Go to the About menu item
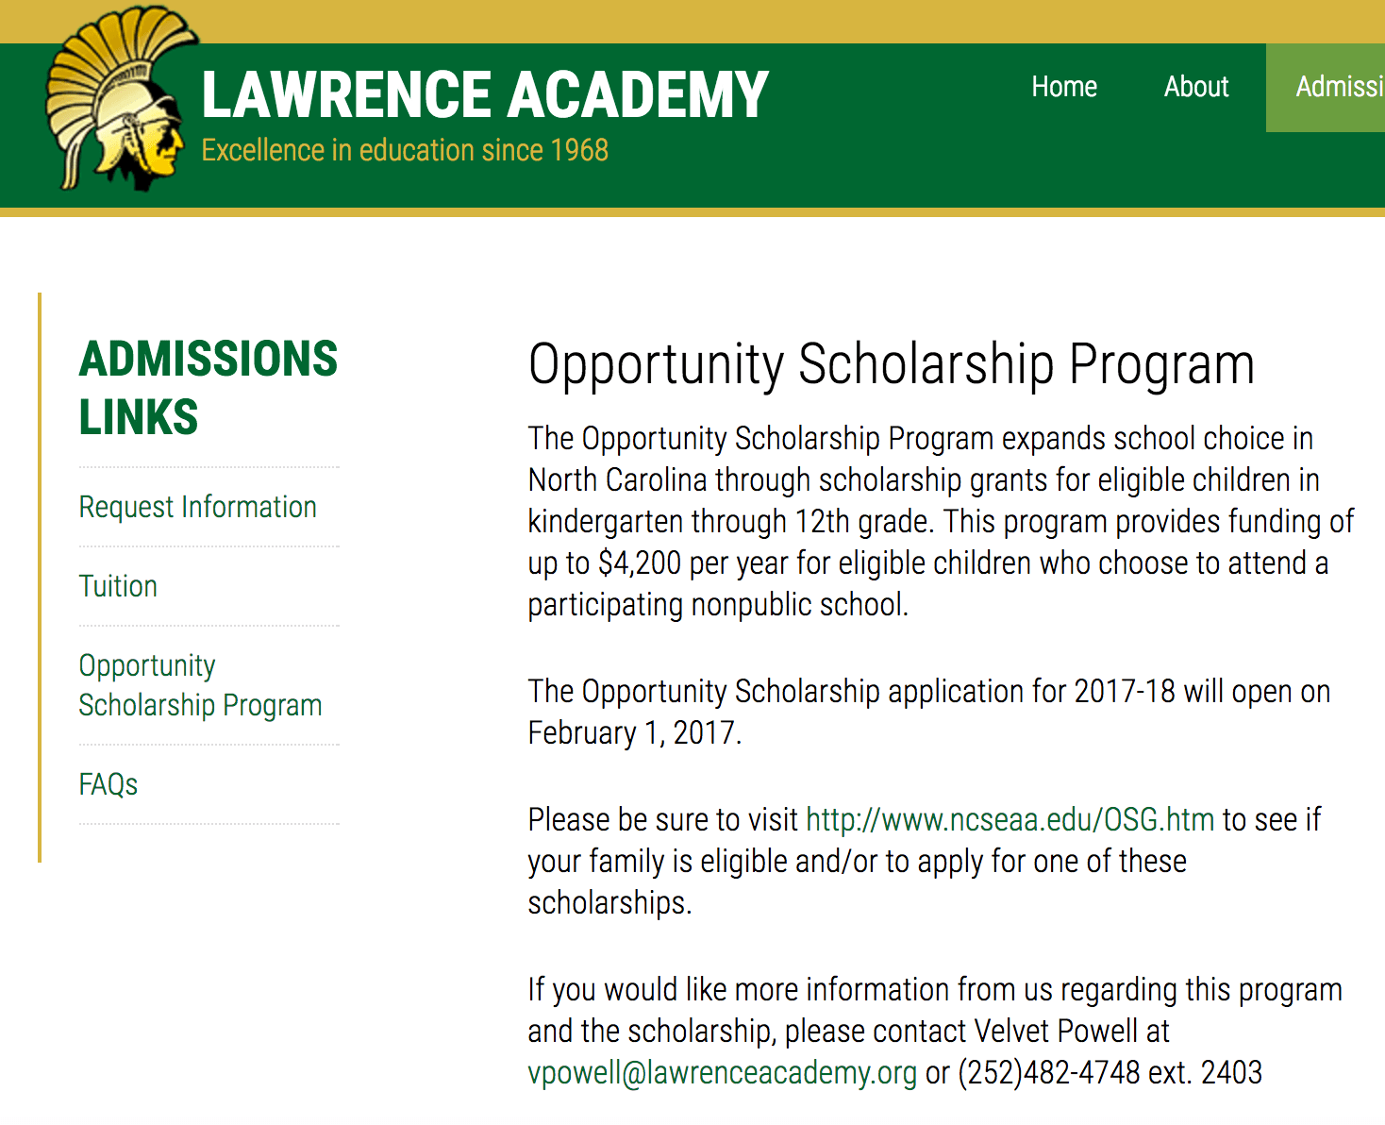The image size is (1385, 1125). pos(1195,87)
